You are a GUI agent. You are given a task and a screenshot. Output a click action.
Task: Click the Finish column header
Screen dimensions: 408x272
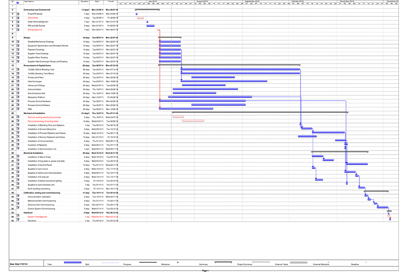tap(111, 1)
